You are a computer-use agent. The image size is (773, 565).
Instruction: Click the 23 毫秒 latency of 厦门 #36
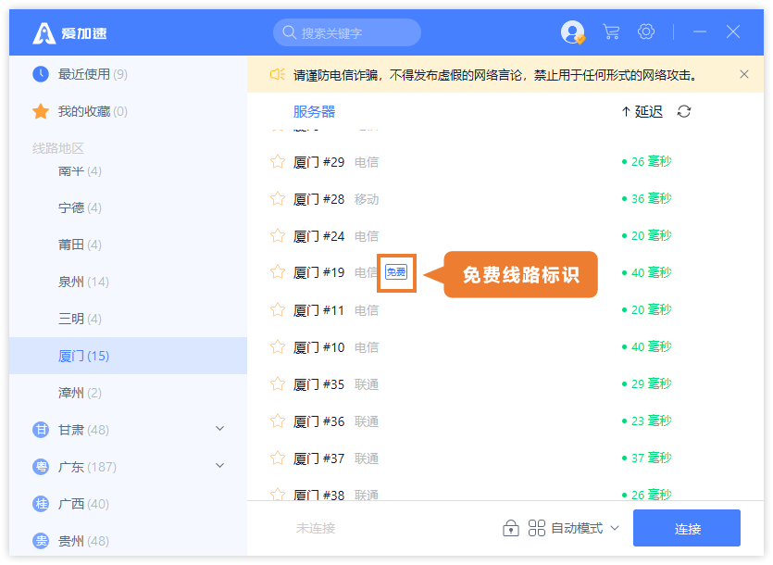[647, 421]
